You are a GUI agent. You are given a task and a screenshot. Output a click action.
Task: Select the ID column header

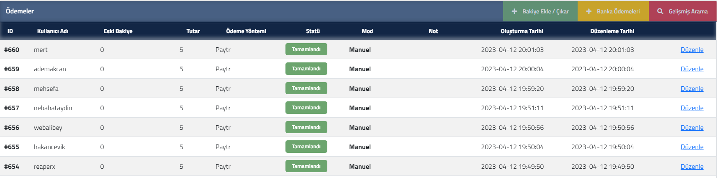(10, 31)
